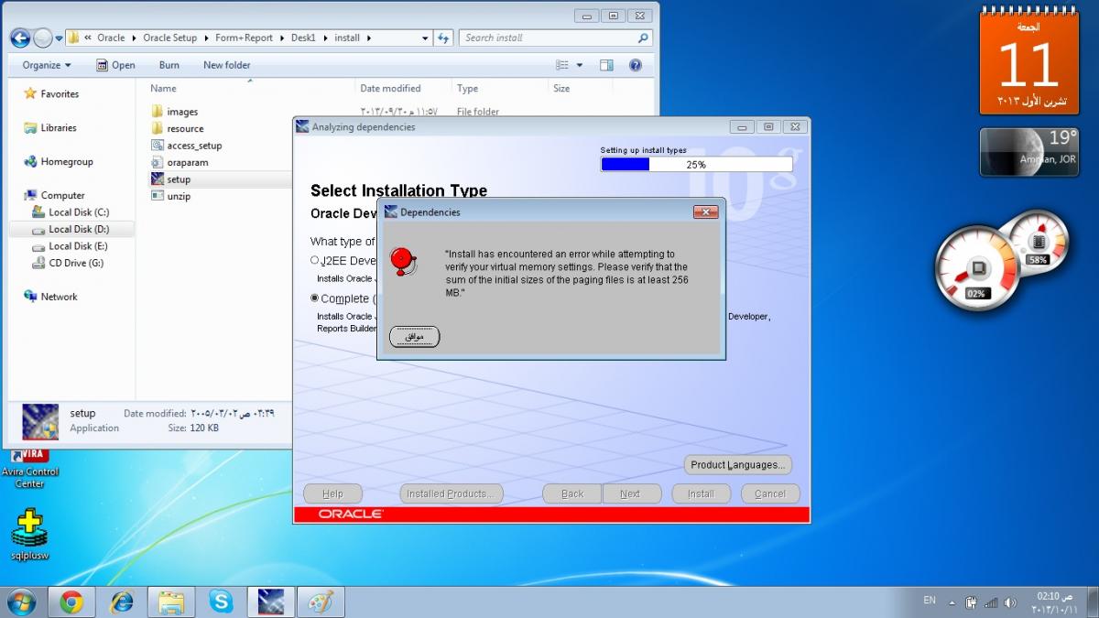This screenshot has width=1099, height=618.
Task: Click the Product Languages button
Action: click(x=737, y=465)
